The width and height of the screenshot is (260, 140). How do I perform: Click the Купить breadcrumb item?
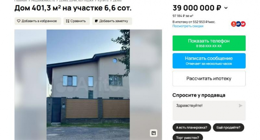103,1
